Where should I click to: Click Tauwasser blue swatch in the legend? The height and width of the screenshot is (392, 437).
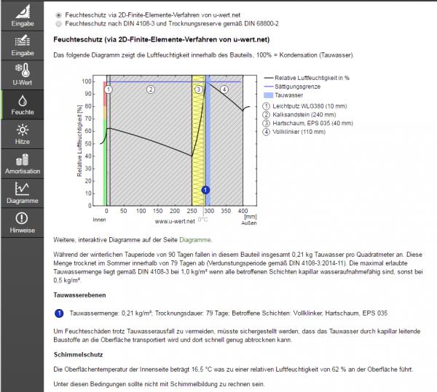click(x=269, y=95)
